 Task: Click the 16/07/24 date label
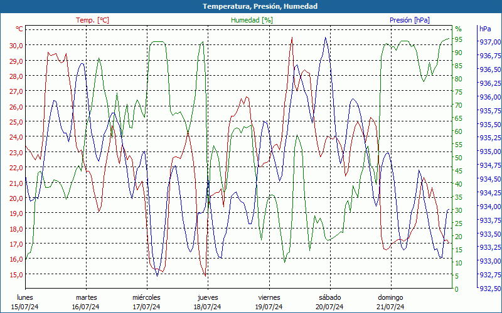tap(85, 307)
